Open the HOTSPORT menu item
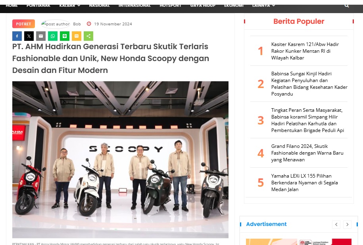The image size is (363, 245). 170,5
